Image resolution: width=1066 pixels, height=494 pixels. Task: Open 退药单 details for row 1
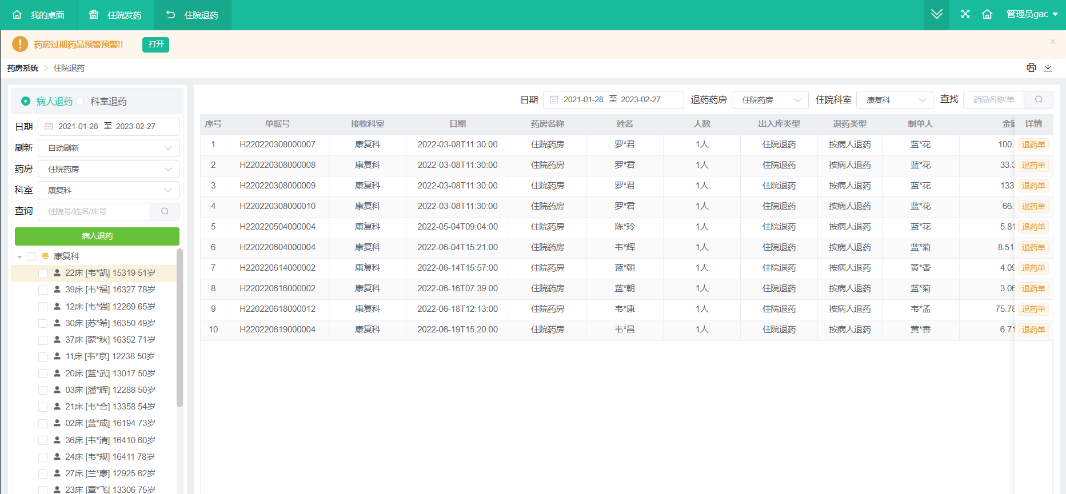pos(1033,144)
